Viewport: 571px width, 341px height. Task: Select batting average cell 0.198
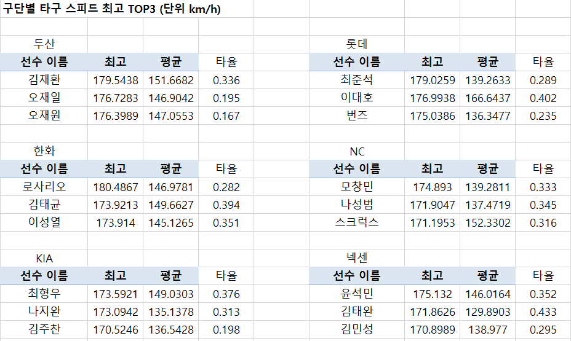pos(226,329)
